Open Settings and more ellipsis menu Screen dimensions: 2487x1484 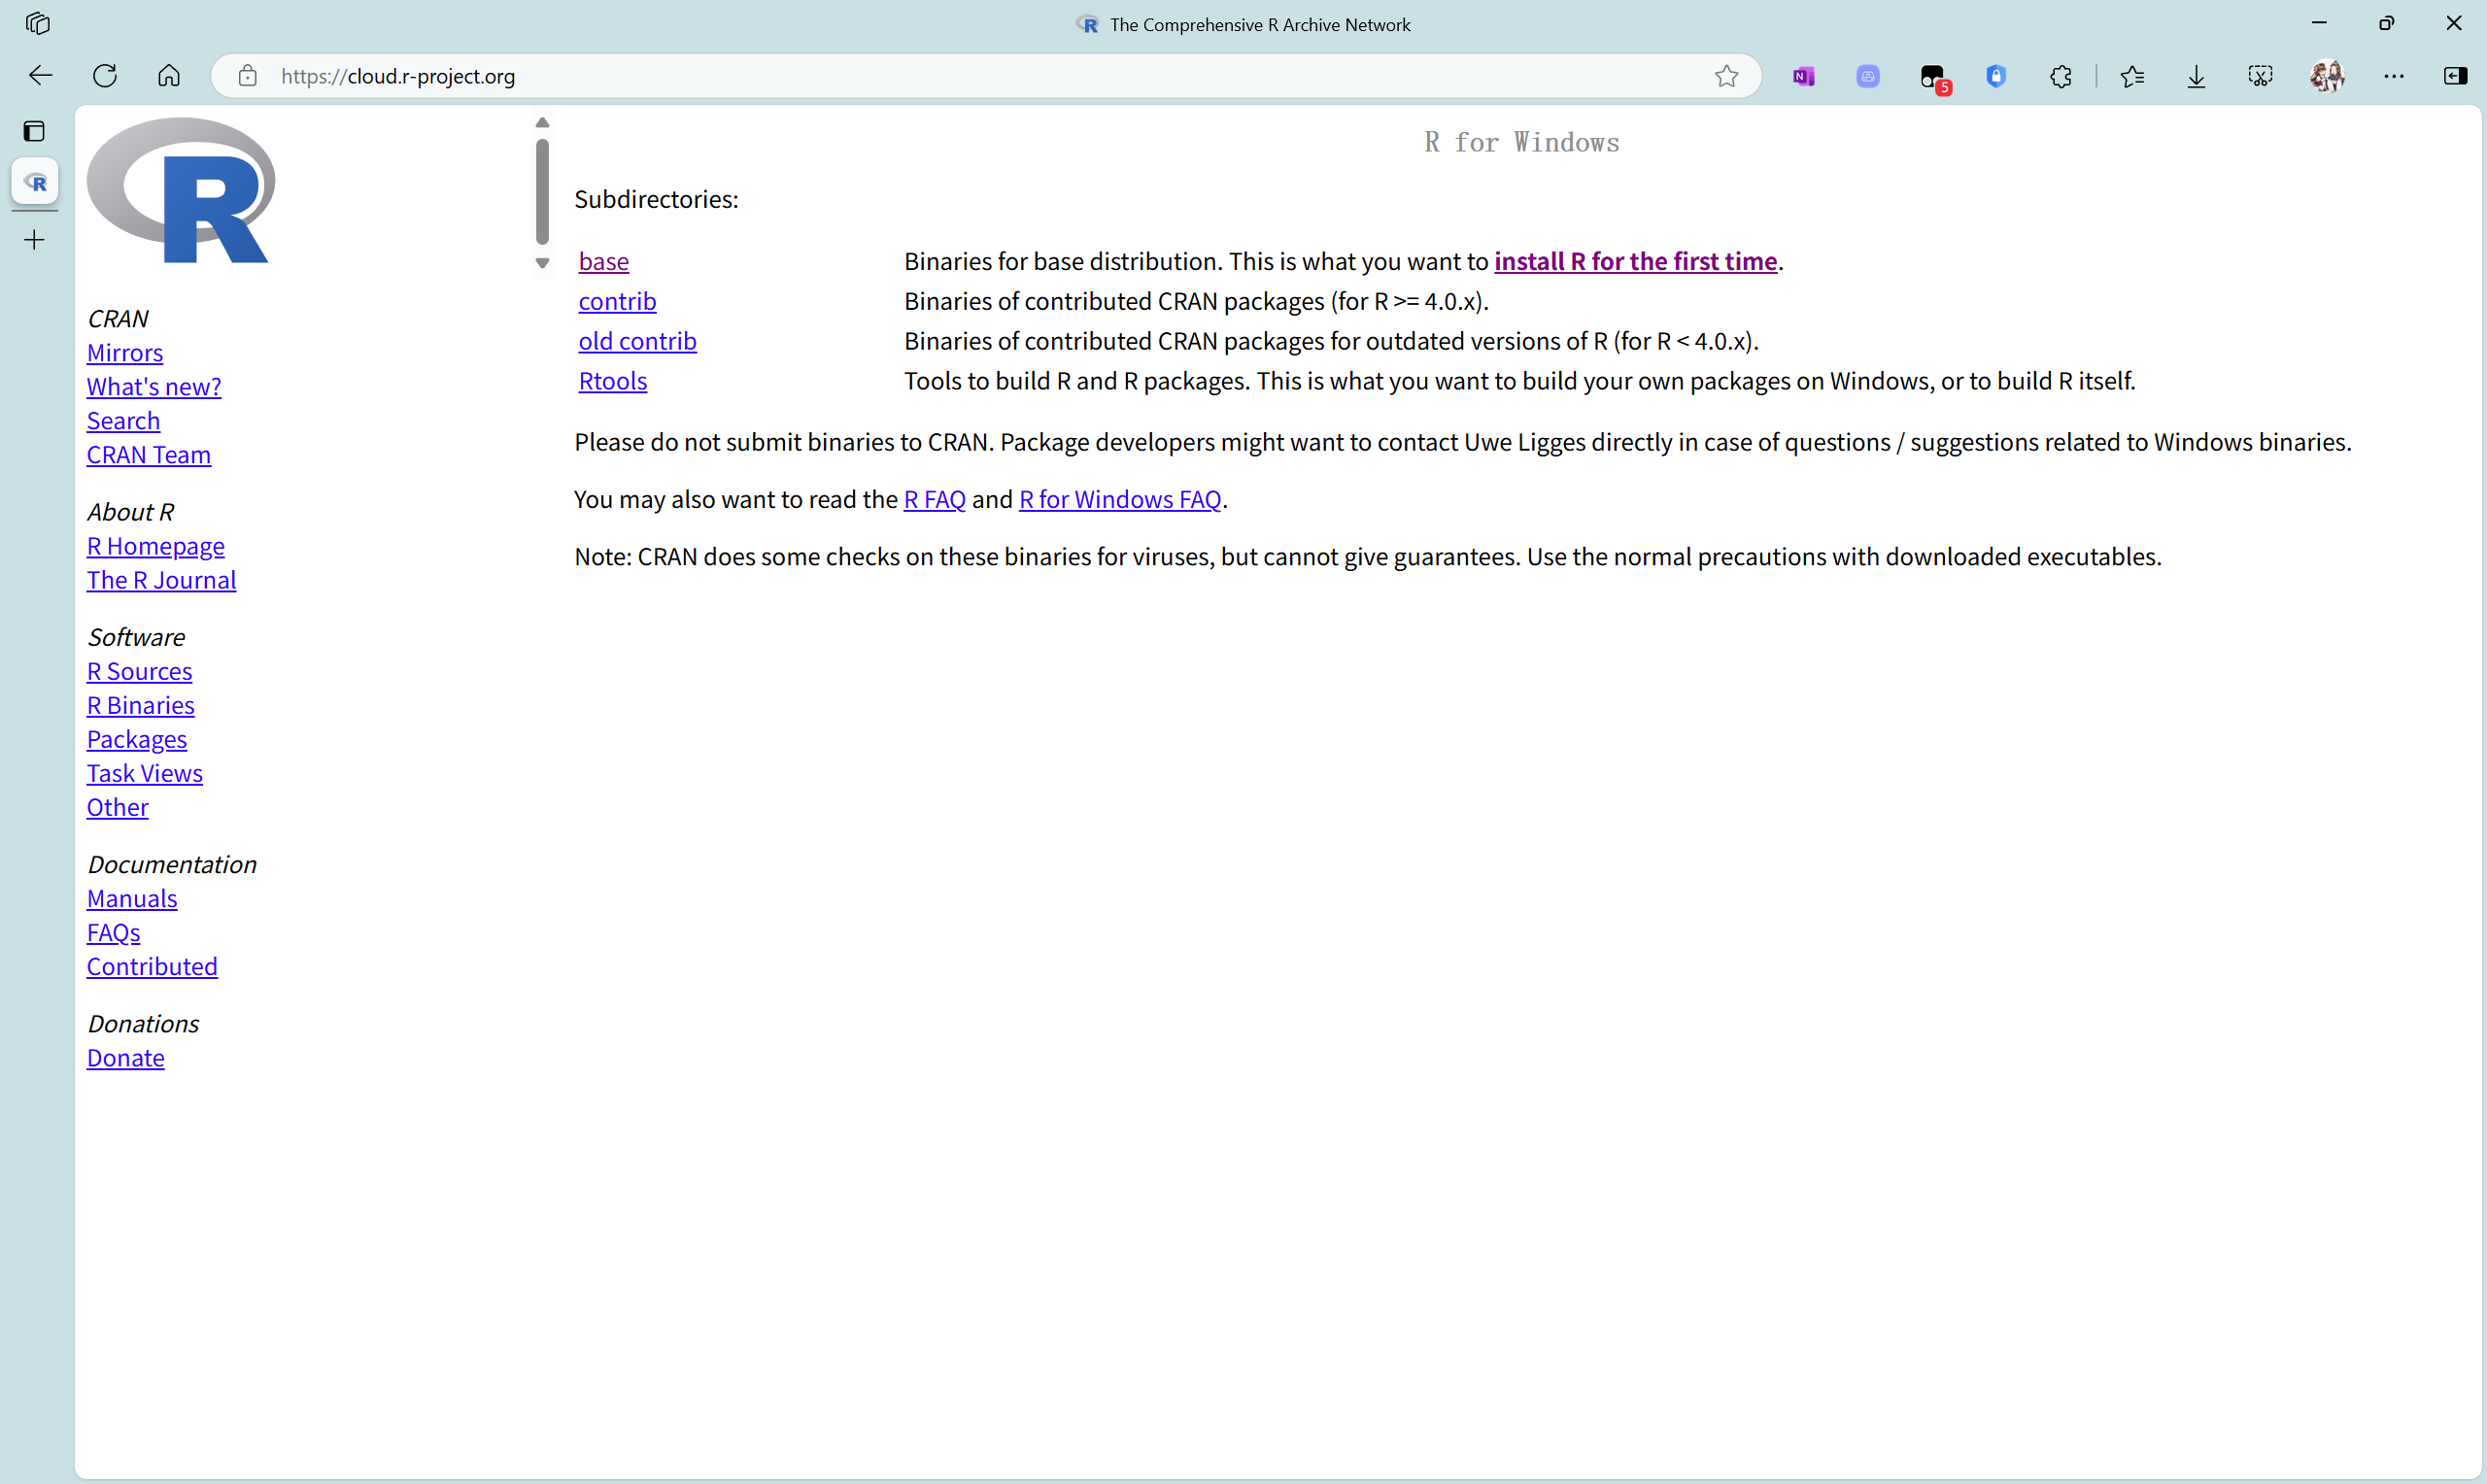click(x=2393, y=76)
